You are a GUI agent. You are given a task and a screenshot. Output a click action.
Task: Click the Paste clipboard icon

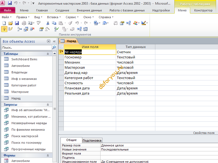pyautogui.click(x=61, y=23)
